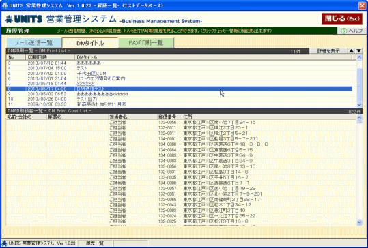The height and width of the screenshot is (248, 368).
Task: Select customer row with address 西小岩1丁目19-29
Action: pos(181,189)
